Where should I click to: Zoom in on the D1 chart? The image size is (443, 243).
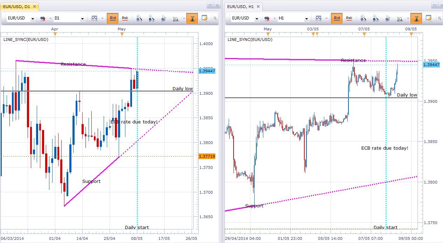point(139,19)
